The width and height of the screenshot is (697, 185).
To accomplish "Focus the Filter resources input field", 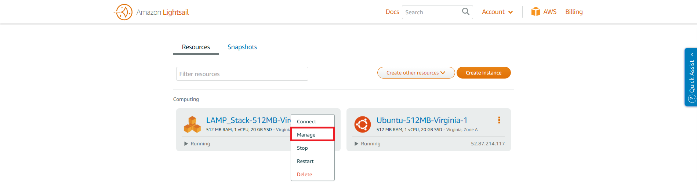I will (x=242, y=74).
